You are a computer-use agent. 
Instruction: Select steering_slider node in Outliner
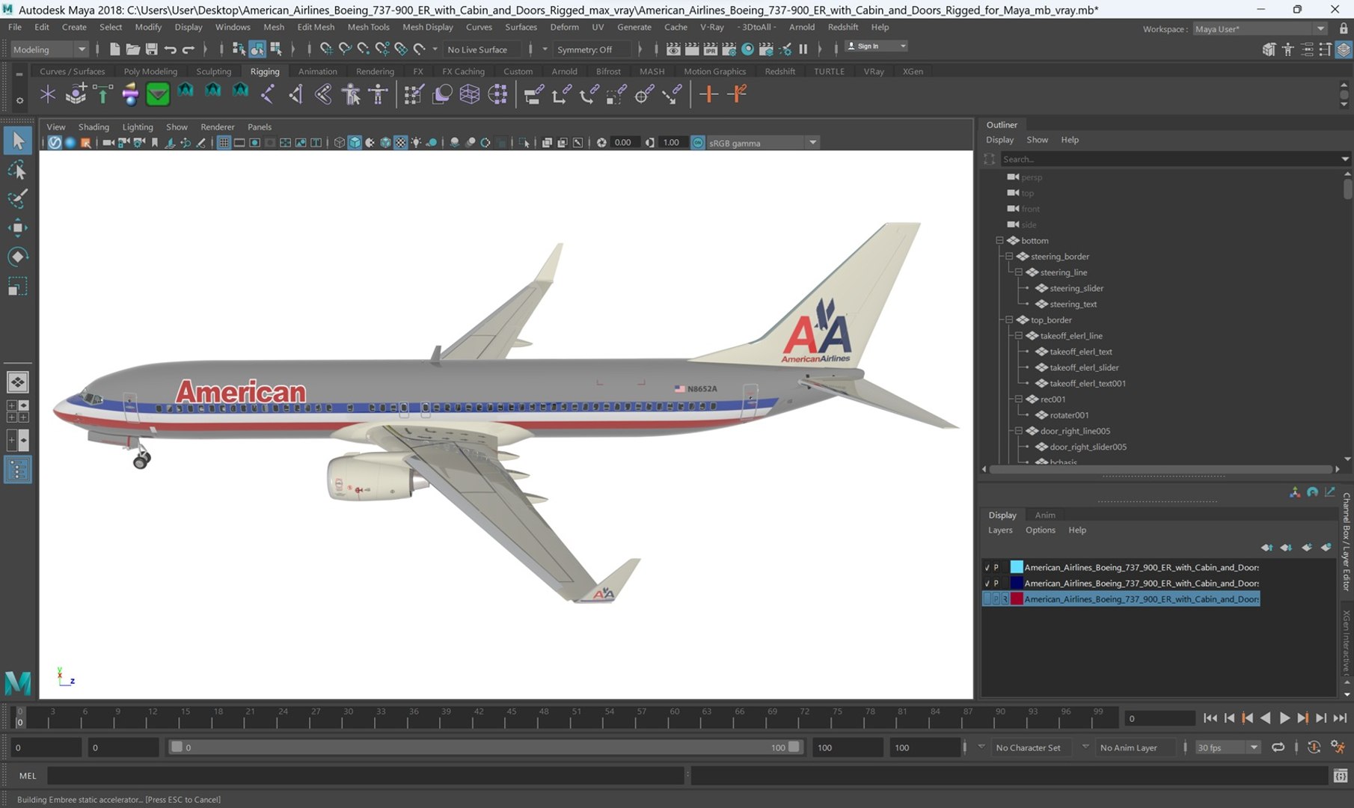(x=1076, y=288)
